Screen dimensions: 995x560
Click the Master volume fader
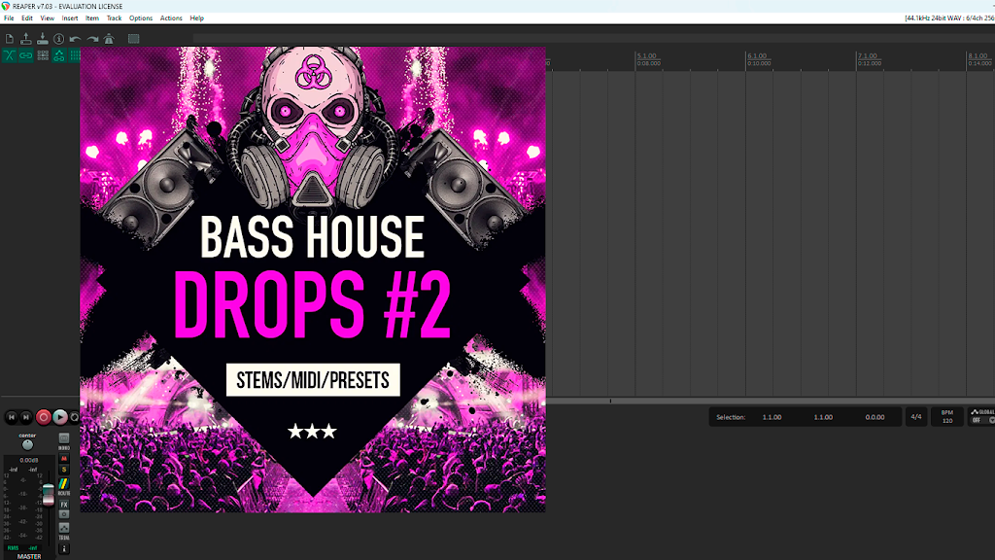tap(49, 495)
